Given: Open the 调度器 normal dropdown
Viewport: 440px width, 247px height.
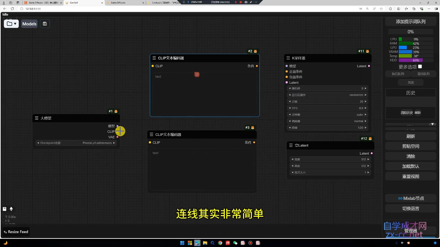Looking at the screenshot, I should [328, 121].
